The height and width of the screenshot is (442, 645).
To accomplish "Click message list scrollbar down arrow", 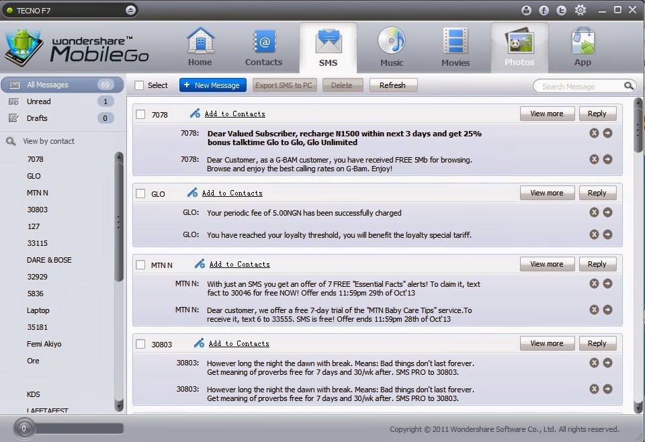I will click(x=638, y=408).
